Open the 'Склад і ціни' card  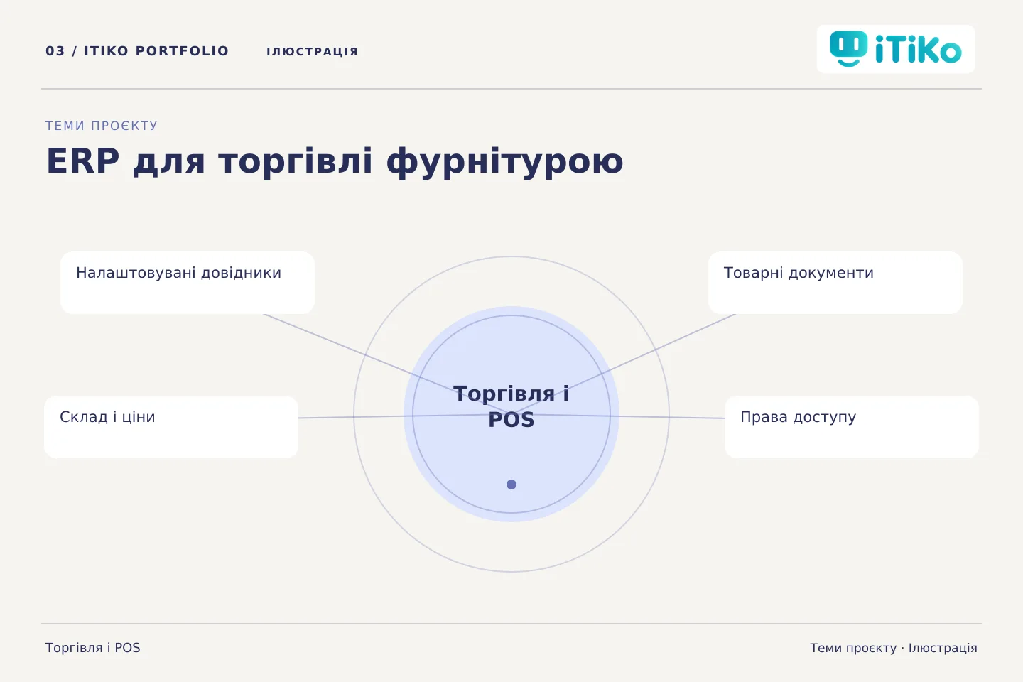(x=171, y=427)
